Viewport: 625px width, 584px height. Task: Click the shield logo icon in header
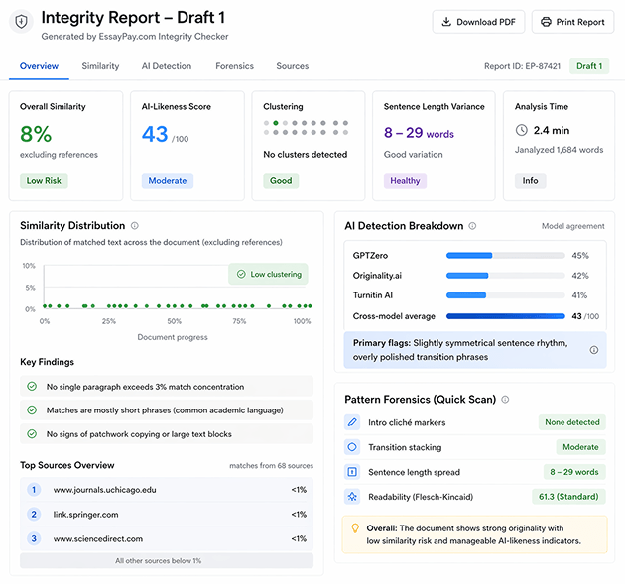[22, 22]
